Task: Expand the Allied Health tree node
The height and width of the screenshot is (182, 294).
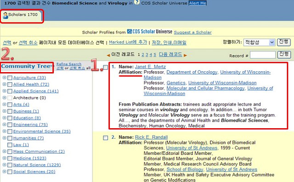Action: (x=4, y=84)
